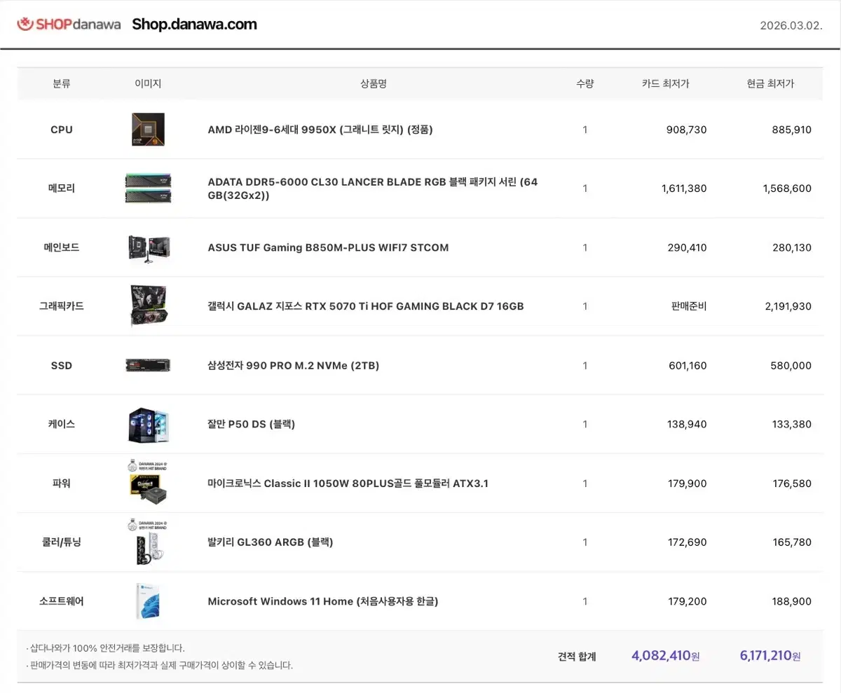Screen dimensions: 841x693
Task: Click Windows cash price 188,900
Action: [791, 601]
